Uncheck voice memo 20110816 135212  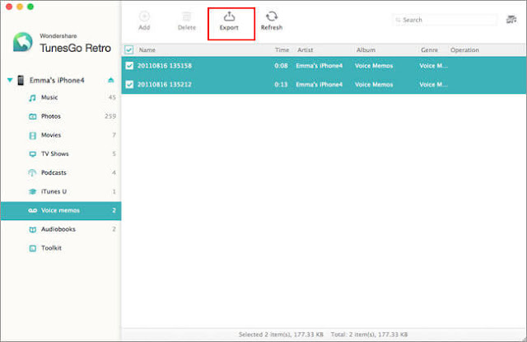[x=129, y=84]
